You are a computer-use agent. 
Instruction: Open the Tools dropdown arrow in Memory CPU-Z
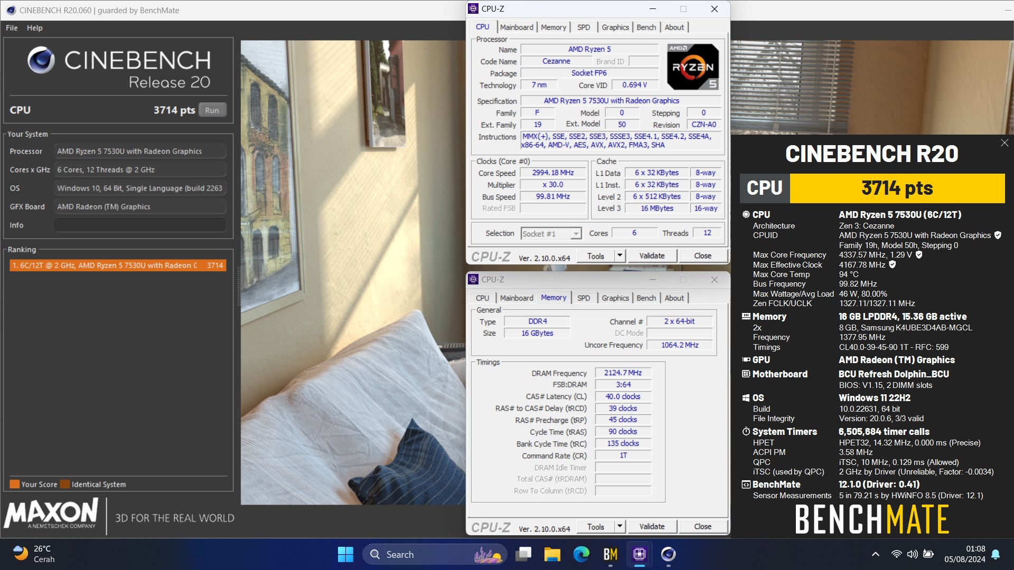click(x=619, y=527)
